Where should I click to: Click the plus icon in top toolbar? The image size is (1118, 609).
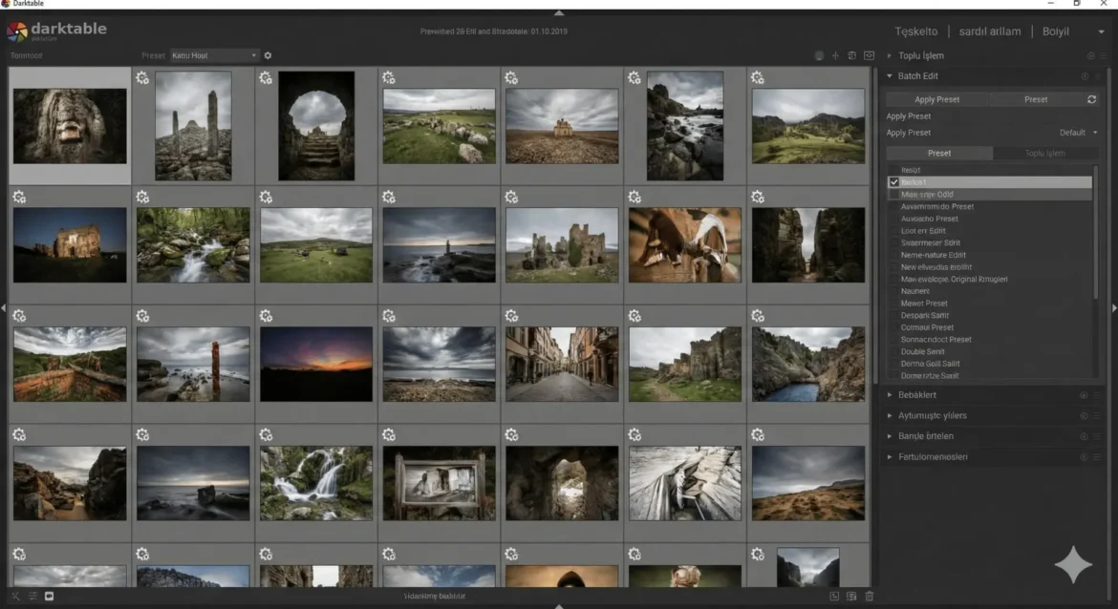835,55
